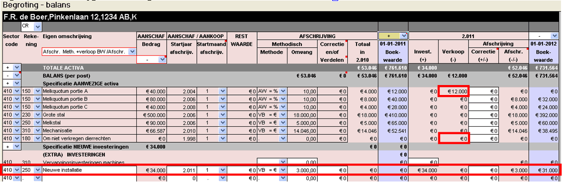
Task: Open Startmaand dropdown for Melkstal row
Action: (223, 123)
